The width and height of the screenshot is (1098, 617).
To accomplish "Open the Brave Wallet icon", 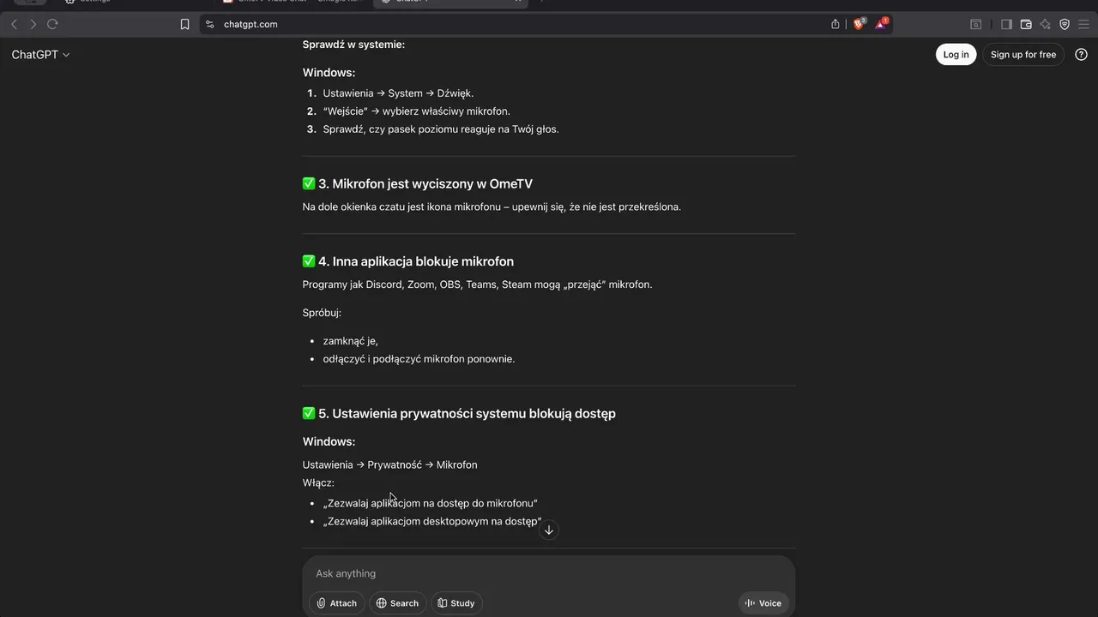I will (x=1026, y=24).
